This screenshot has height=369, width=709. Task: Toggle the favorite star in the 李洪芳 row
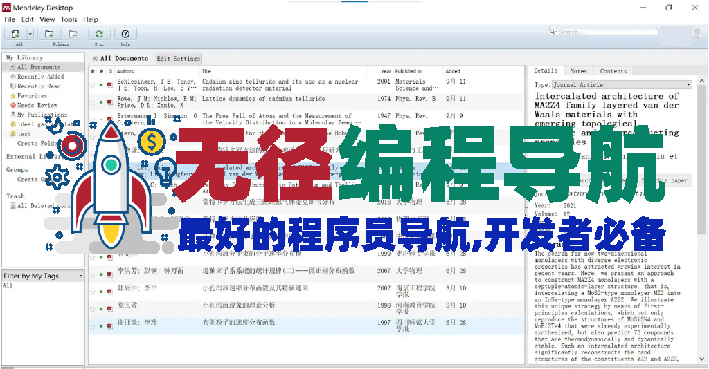coord(93,274)
